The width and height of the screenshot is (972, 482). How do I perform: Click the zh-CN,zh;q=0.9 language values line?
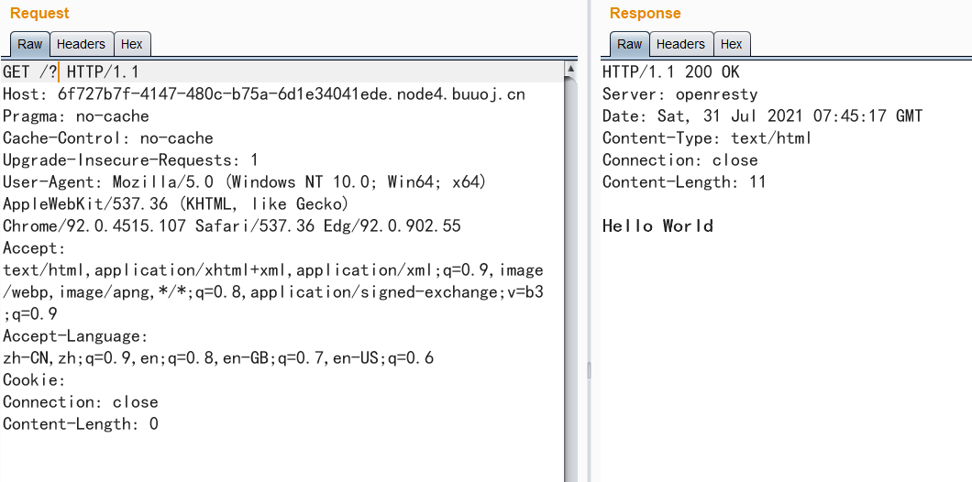[x=218, y=358]
